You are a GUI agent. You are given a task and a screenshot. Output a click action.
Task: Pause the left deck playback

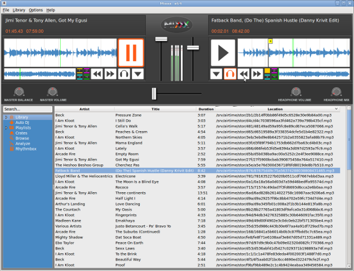131,53
